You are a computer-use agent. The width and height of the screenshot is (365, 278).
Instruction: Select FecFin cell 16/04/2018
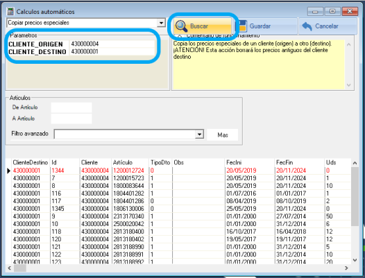300,232
